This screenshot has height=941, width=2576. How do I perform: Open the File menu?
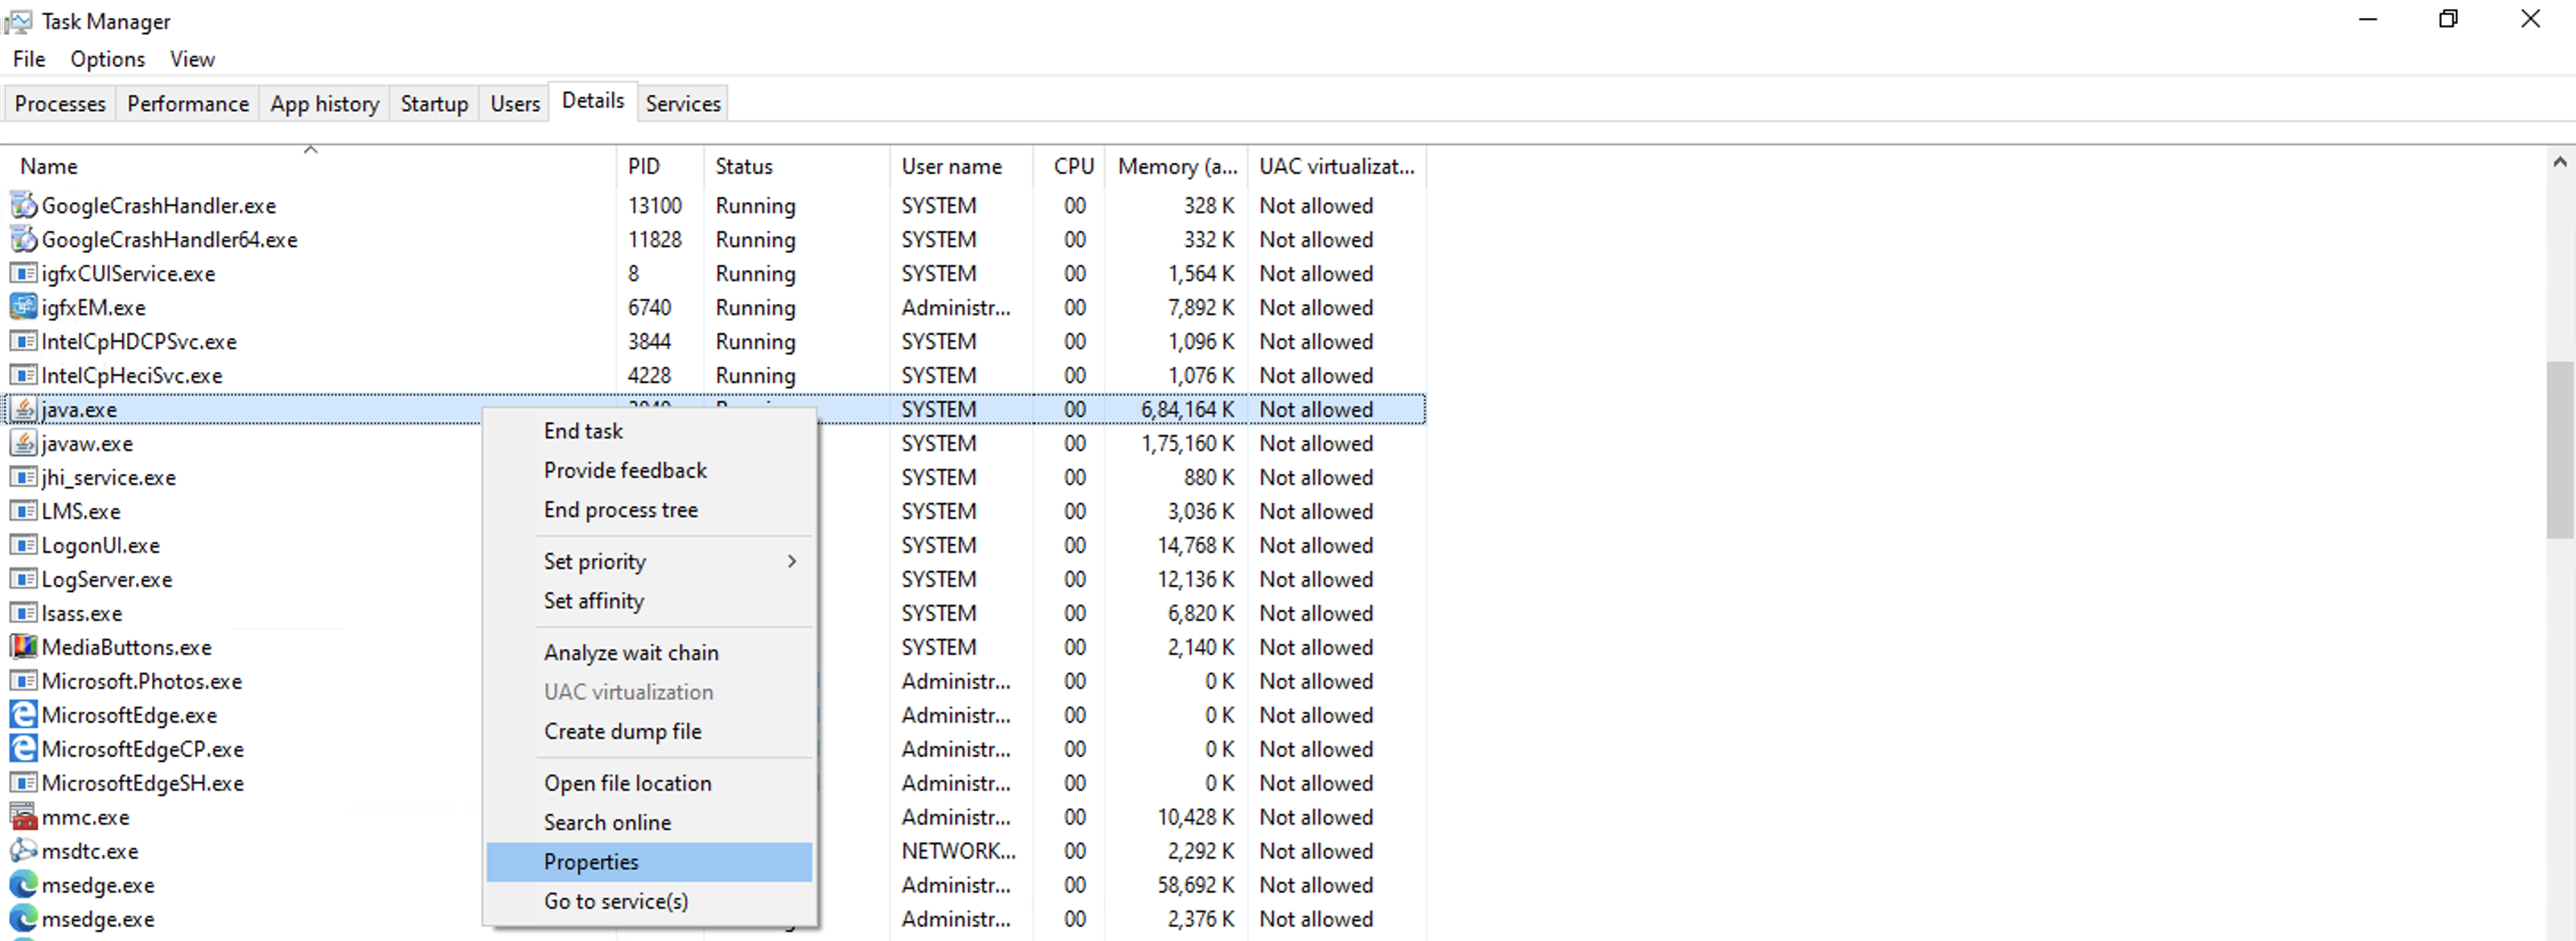tap(29, 59)
